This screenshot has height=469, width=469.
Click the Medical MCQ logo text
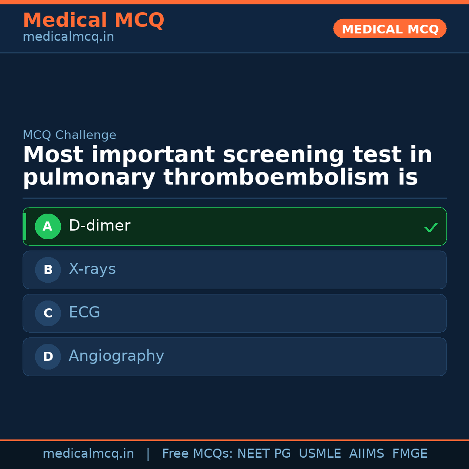93,20
